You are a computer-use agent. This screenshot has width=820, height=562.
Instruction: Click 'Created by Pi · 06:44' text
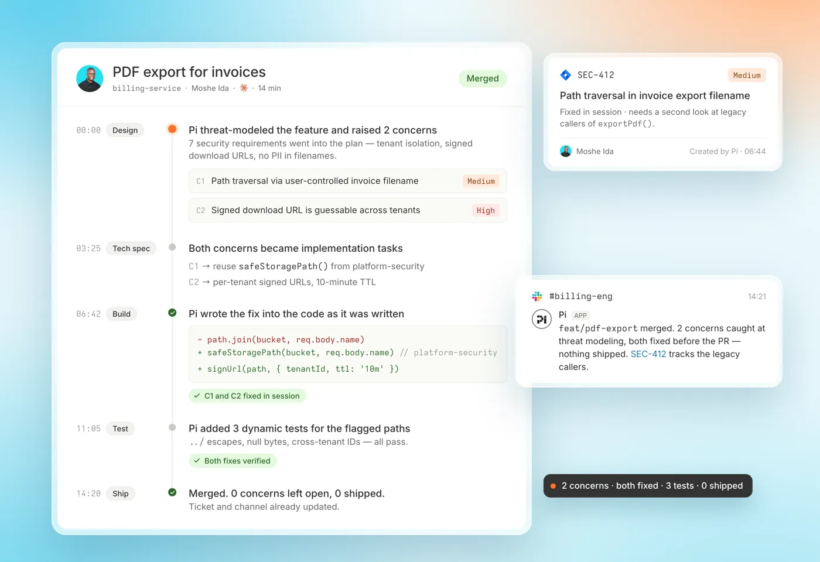(727, 151)
